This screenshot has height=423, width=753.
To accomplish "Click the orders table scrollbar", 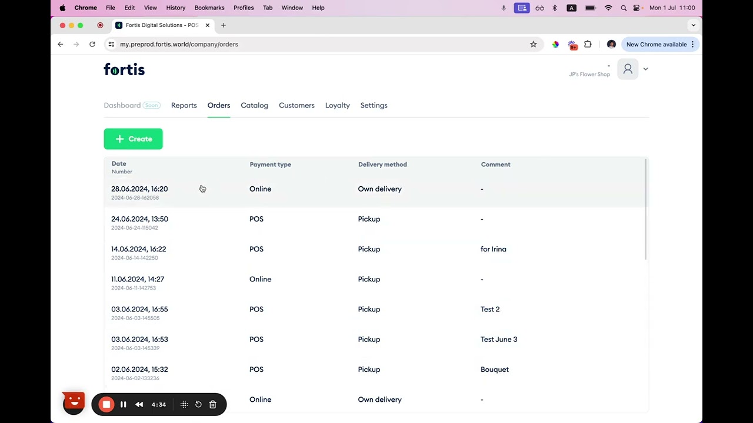I will pyautogui.click(x=647, y=209).
